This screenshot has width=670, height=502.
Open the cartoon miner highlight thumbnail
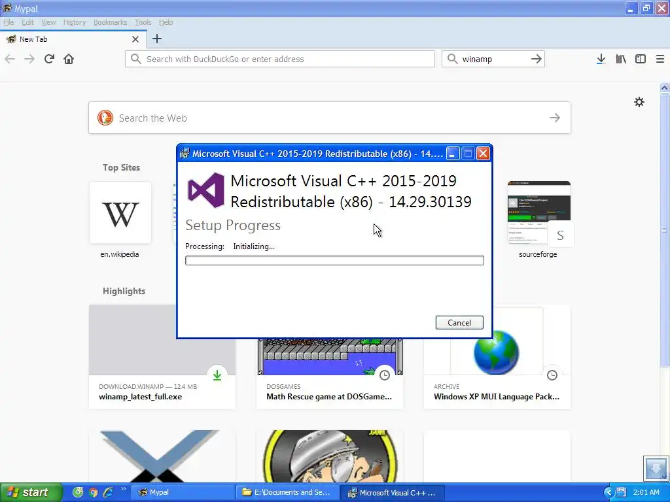[330, 456]
